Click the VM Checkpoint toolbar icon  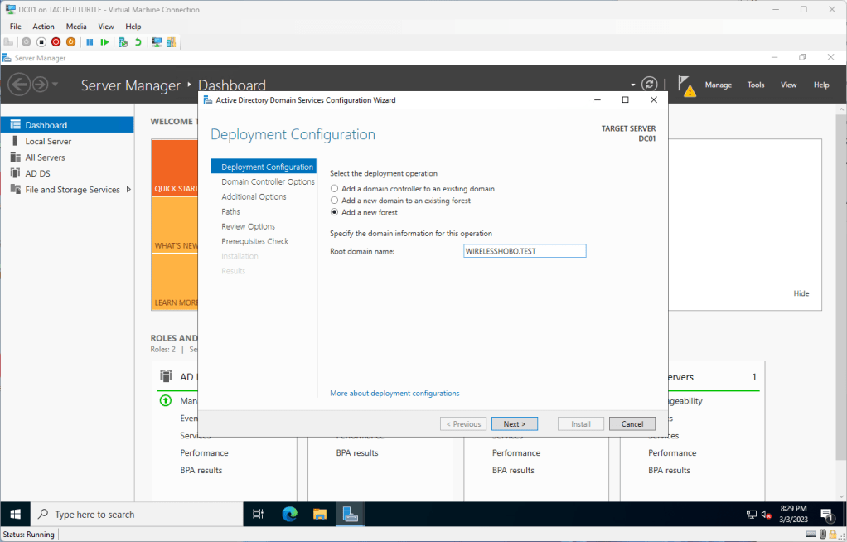tap(123, 42)
